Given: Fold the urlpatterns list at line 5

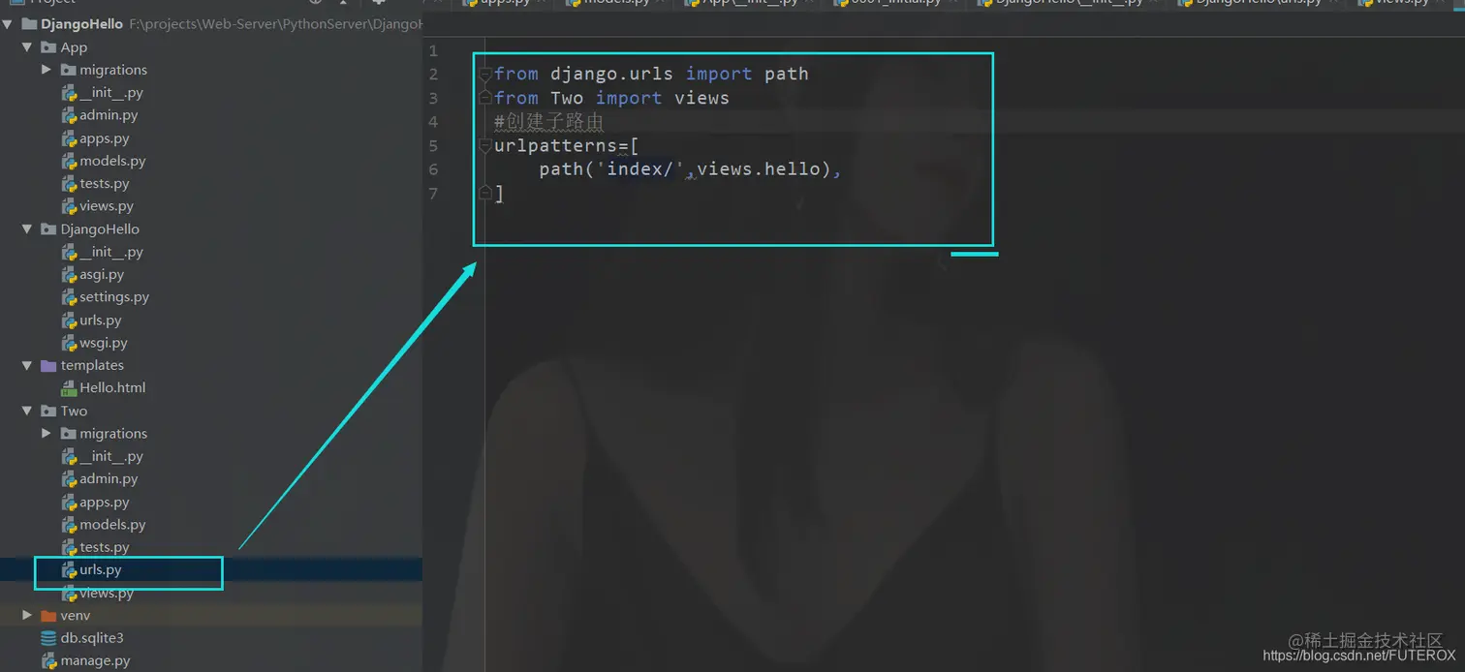Looking at the screenshot, I should point(484,145).
